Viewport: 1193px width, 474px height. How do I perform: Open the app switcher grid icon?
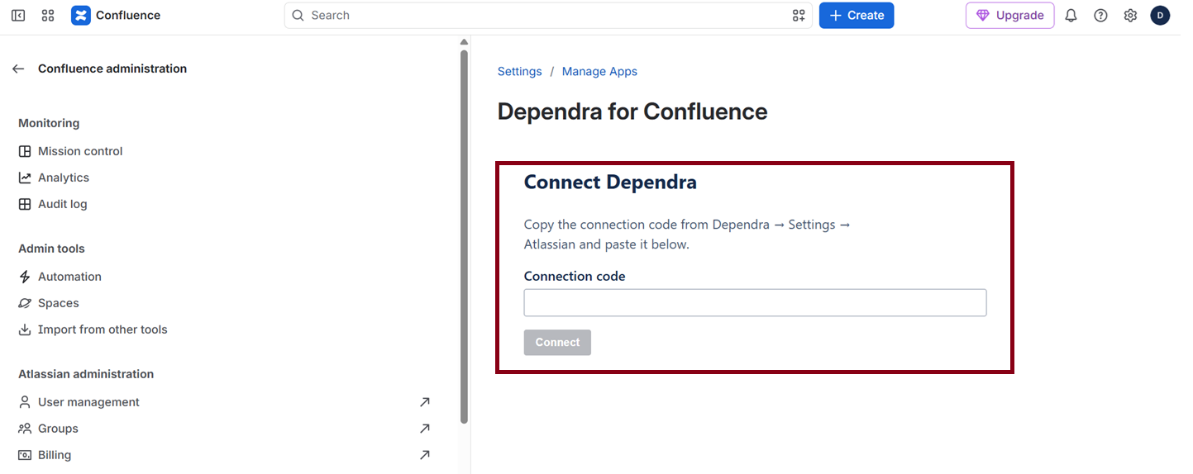(x=48, y=16)
